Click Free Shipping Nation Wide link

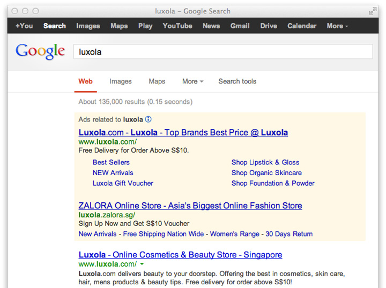coord(164,234)
